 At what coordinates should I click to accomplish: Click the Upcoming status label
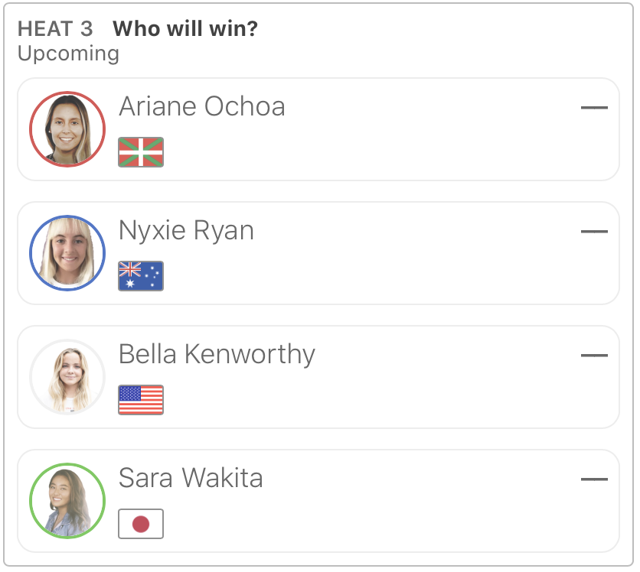(68, 54)
